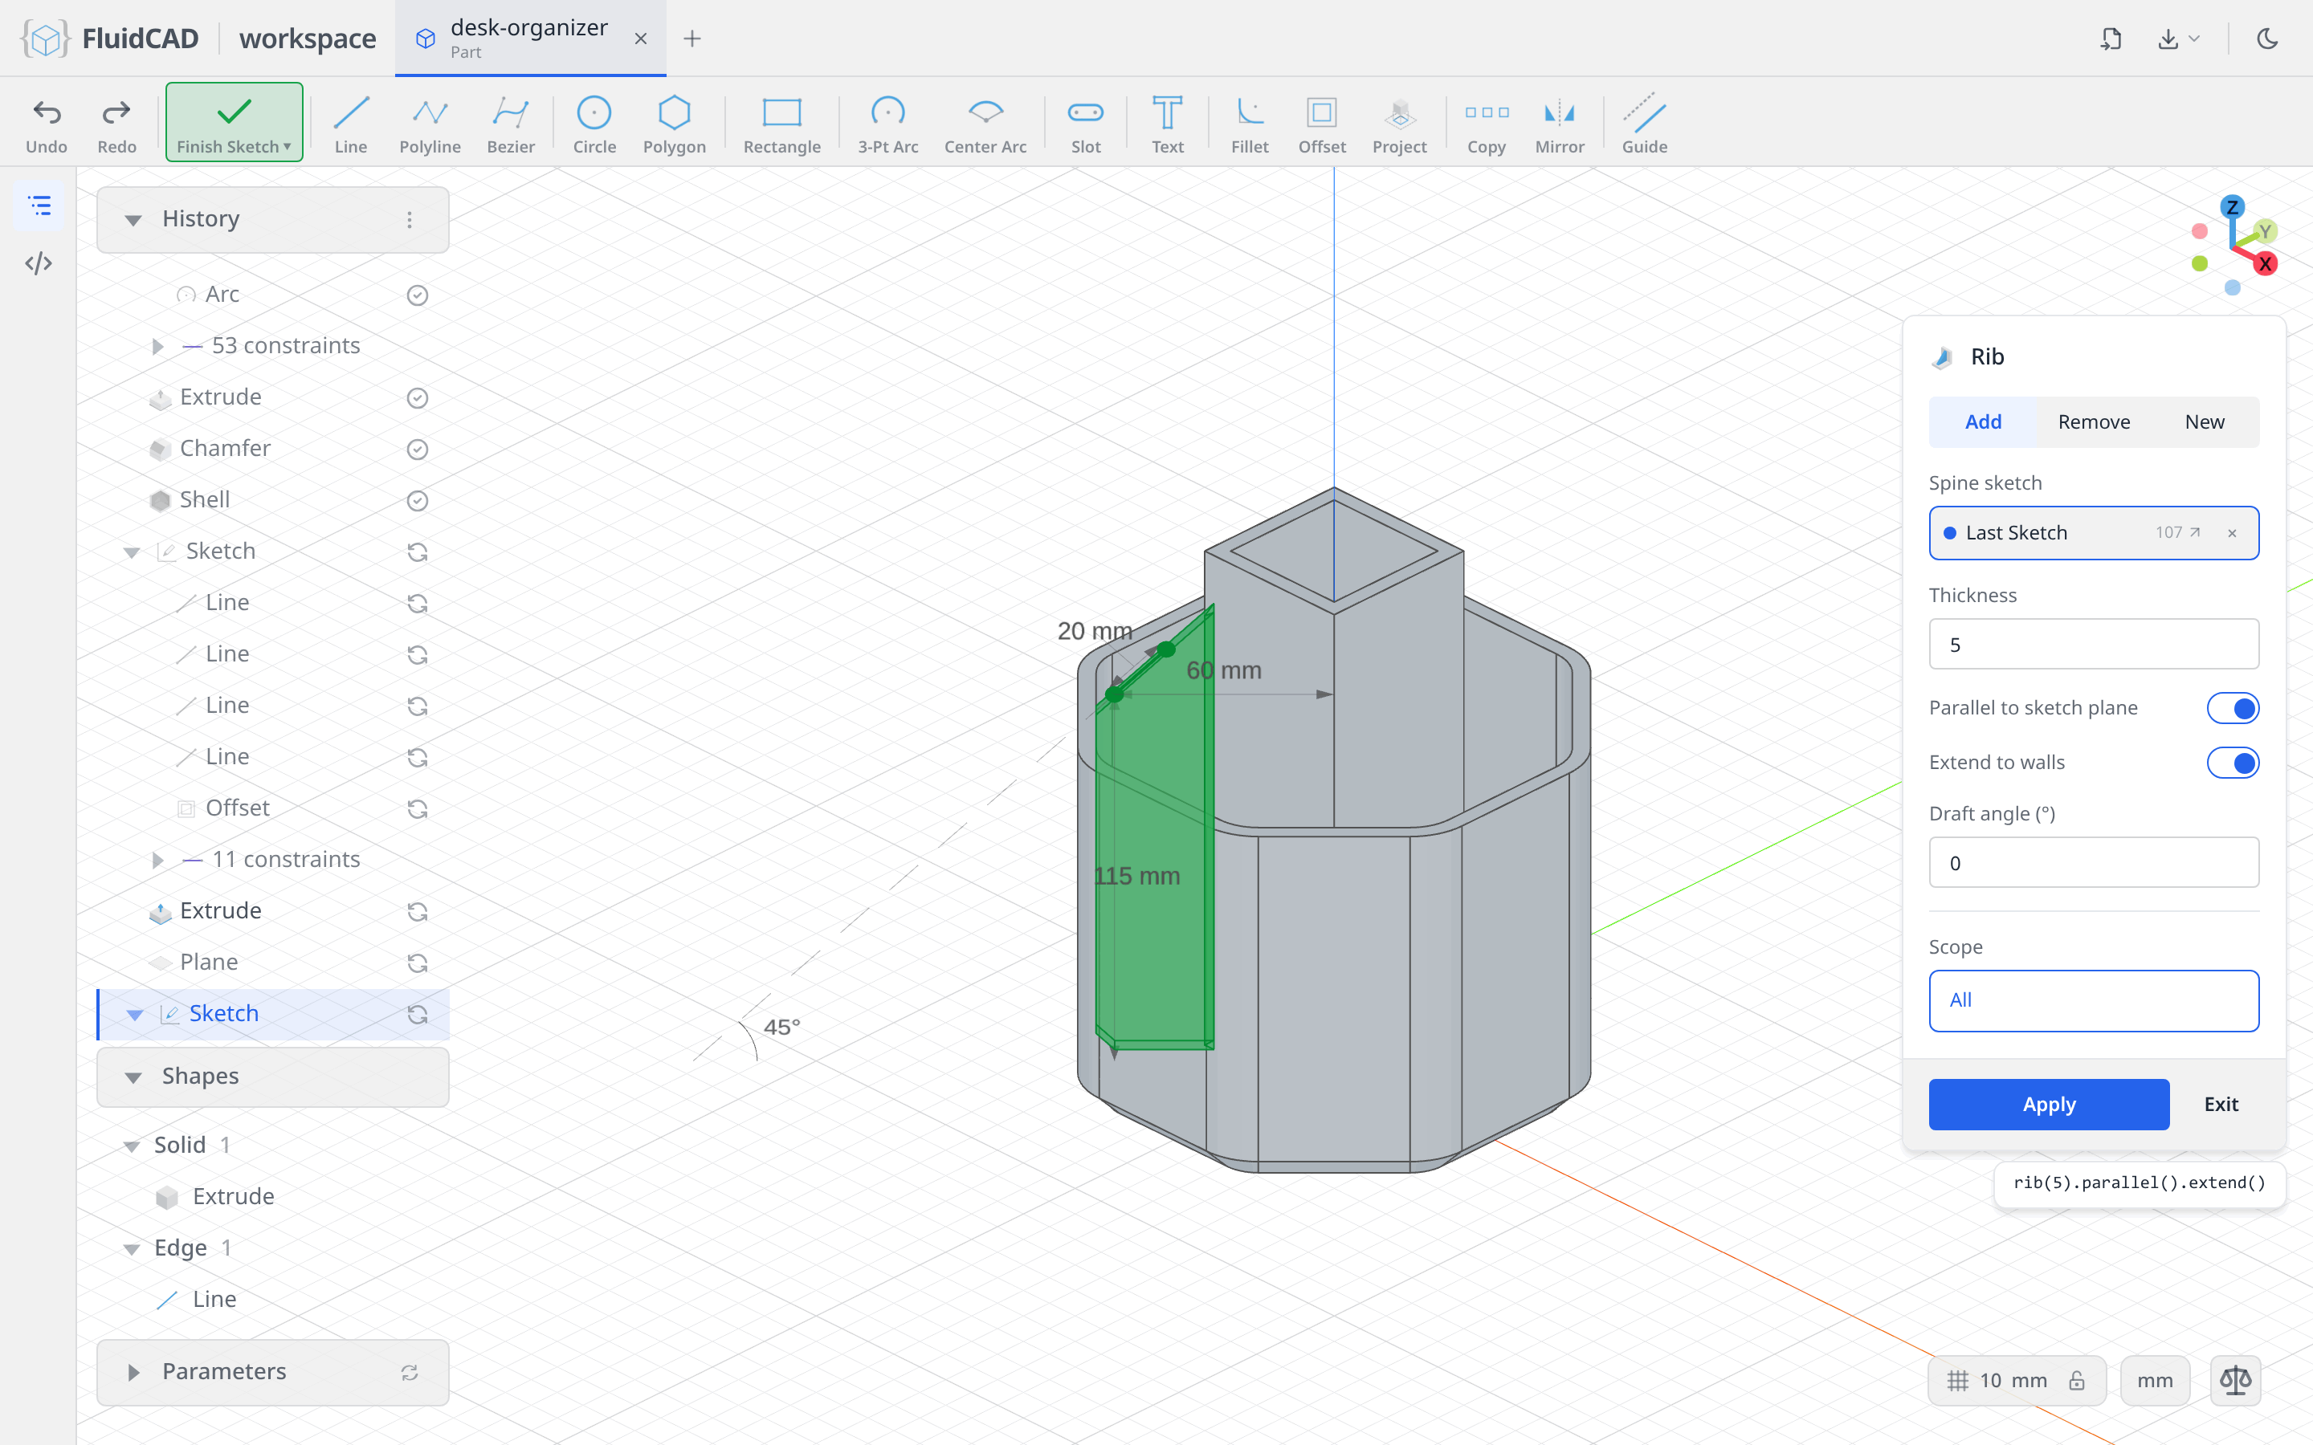Select the 3-Pt Arc tool

point(887,124)
